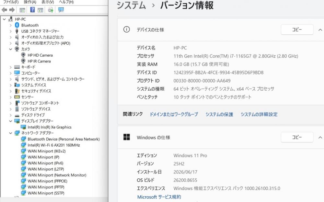
Task: Click the processor value 11th Gen Intel Core i7-1165G7
Action: 236,56
